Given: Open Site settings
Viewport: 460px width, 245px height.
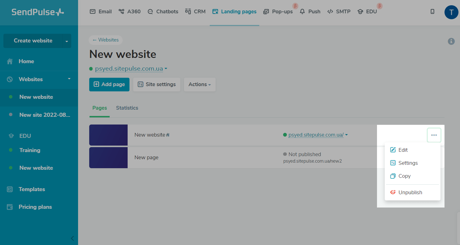Looking at the screenshot, I should (157, 85).
